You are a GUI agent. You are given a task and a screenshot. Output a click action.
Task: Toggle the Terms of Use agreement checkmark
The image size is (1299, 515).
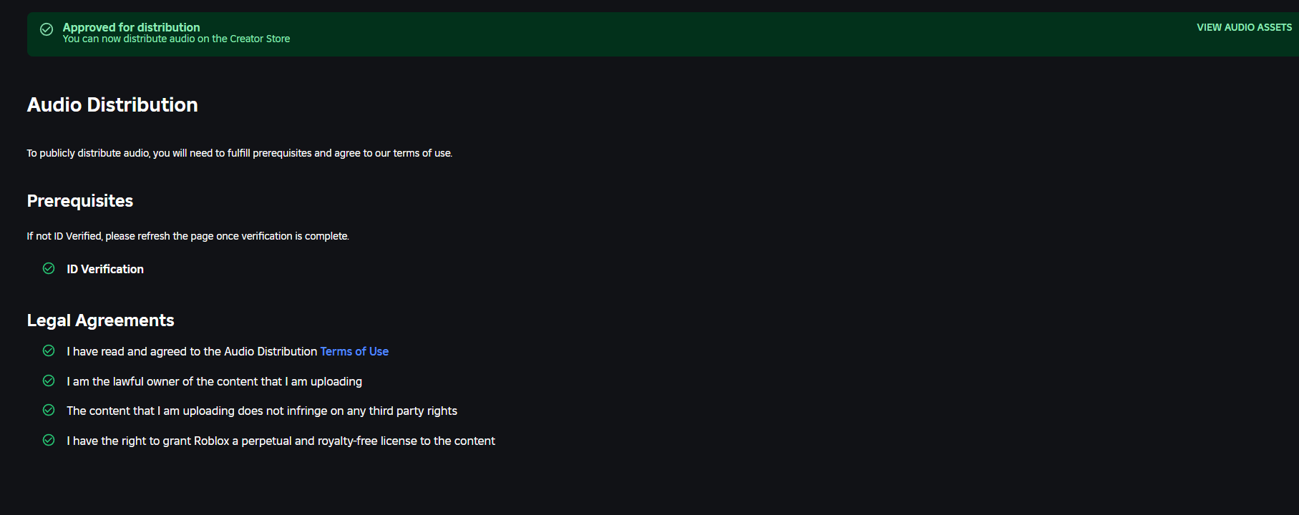tap(49, 350)
